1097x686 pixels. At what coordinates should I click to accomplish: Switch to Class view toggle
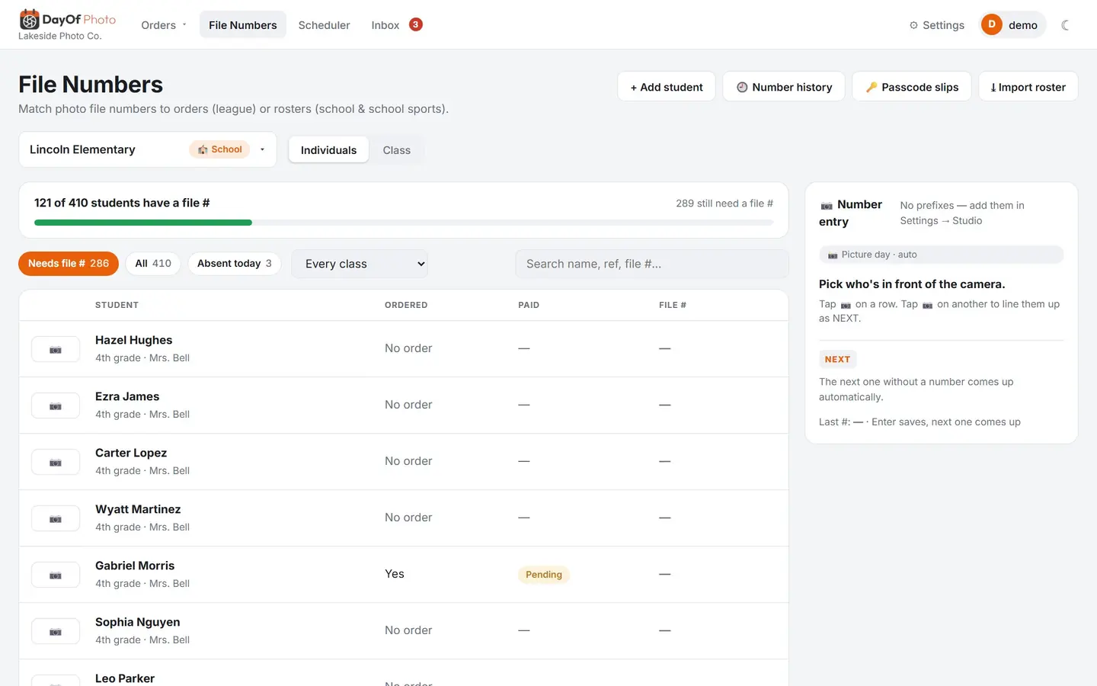point(396,150)
